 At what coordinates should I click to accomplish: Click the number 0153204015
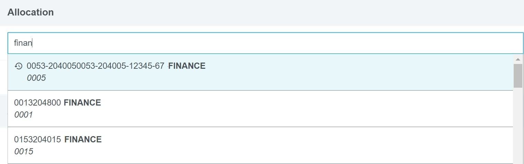[x=37, y=139]
